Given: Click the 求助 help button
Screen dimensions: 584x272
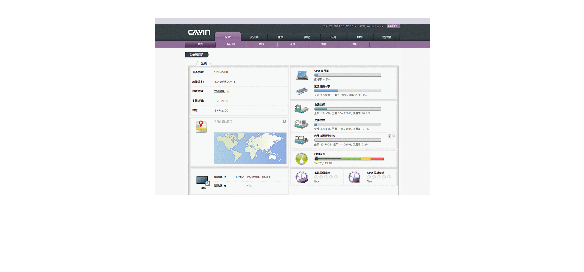Looking at the screenshot, I should 393,26.
